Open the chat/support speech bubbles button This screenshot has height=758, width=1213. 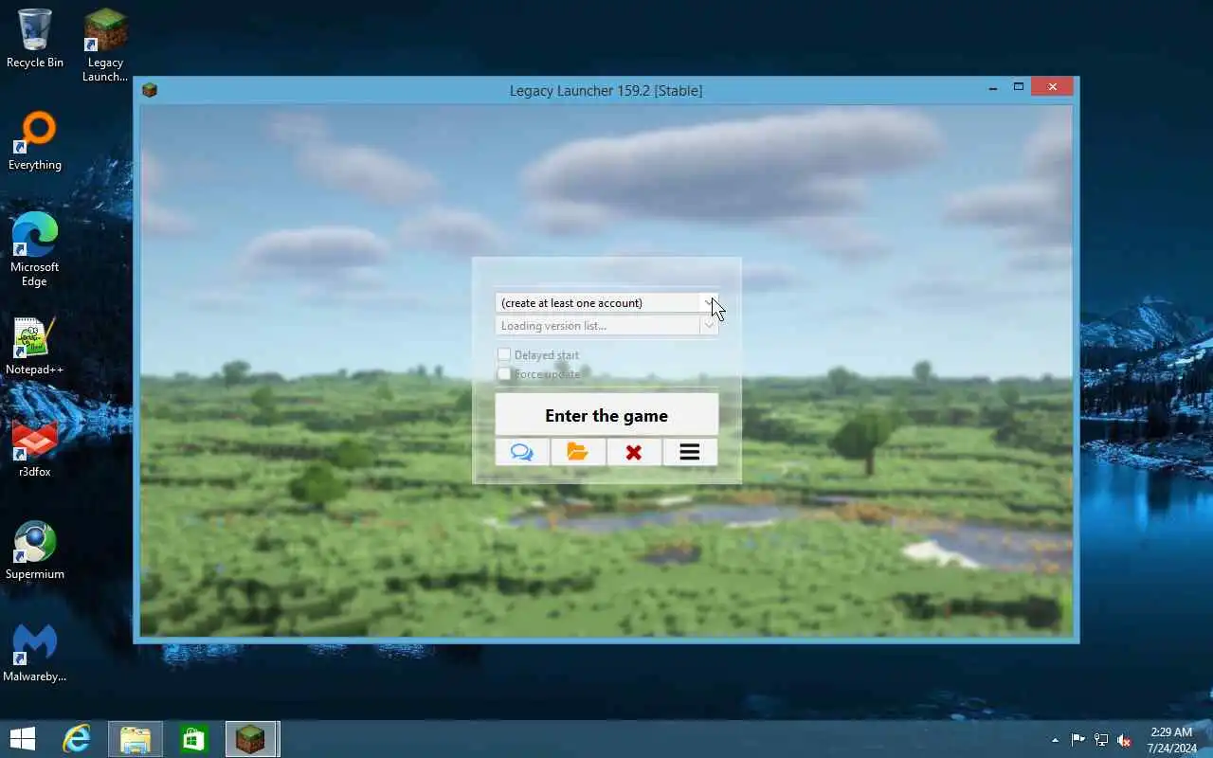(522, 452)
